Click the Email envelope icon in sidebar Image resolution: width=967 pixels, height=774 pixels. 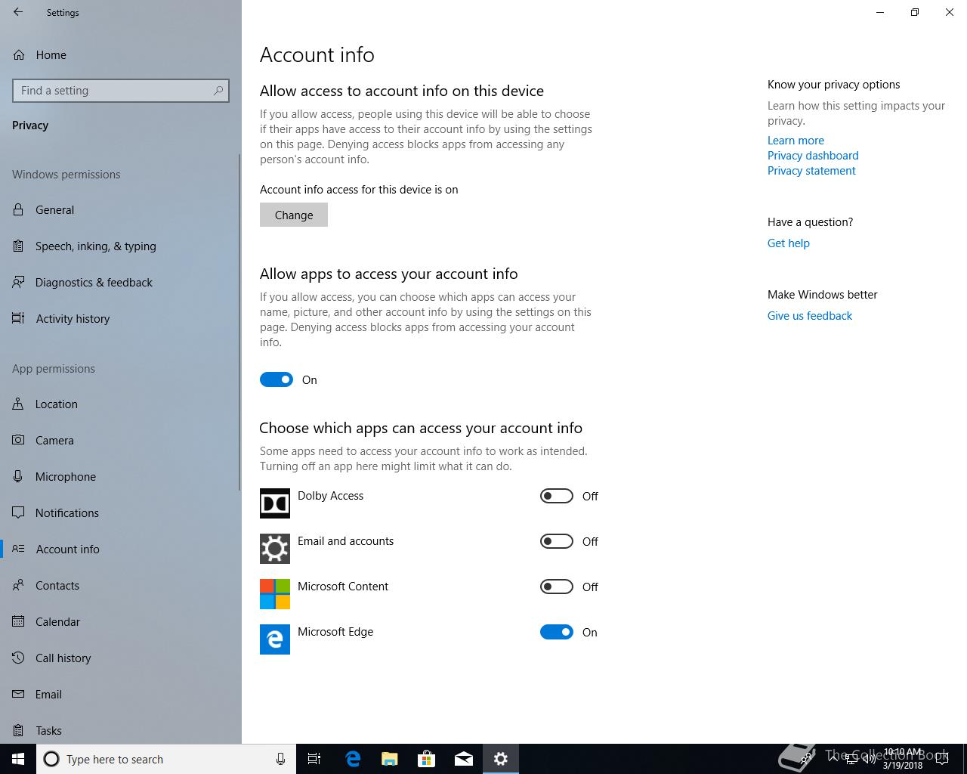click(x=18, y=694)
